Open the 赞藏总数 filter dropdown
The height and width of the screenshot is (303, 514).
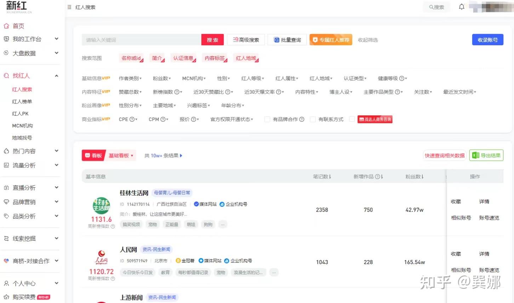point(130,92)
